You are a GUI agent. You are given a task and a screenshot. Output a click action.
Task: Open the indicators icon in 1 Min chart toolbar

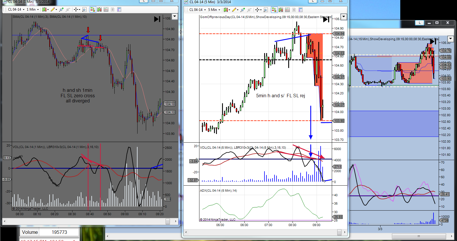click(106, 9)
